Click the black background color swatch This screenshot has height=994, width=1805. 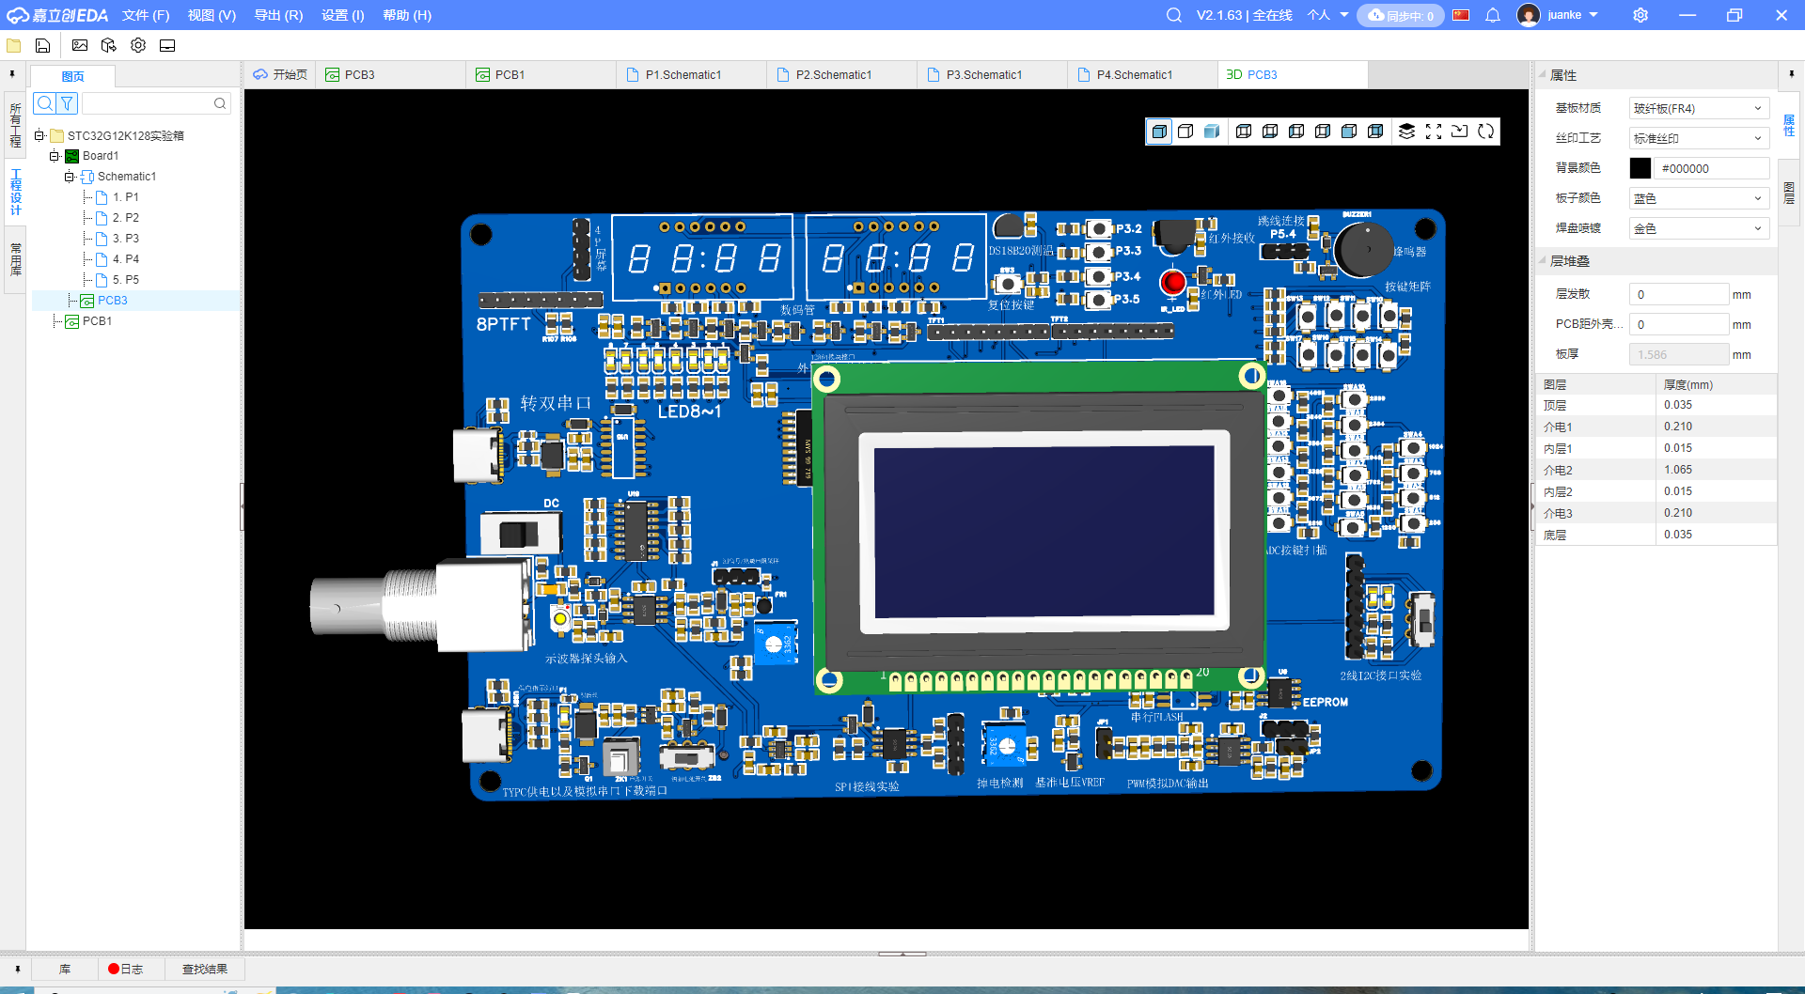click(x=1640, y=168)
